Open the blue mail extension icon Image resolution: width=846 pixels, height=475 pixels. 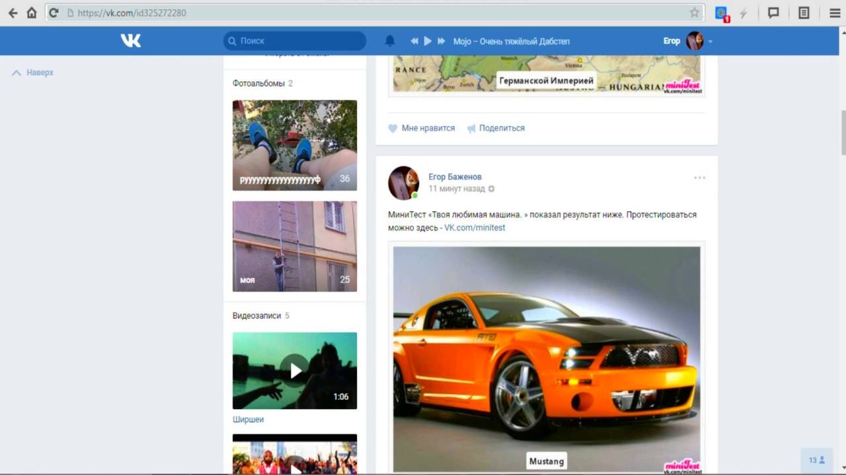point(721,13)
